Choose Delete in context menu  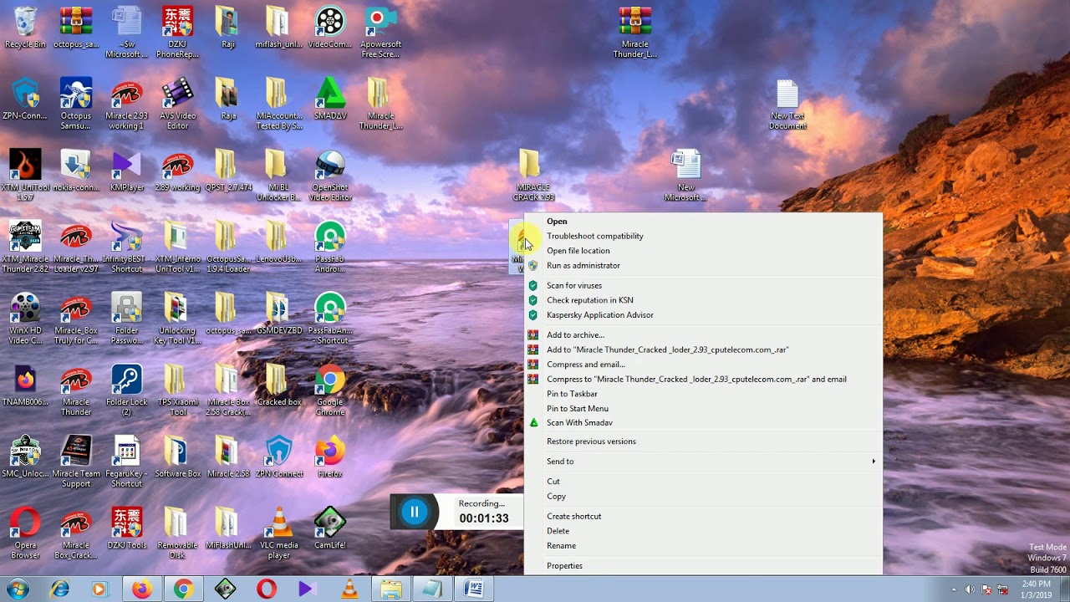[703, 531]
